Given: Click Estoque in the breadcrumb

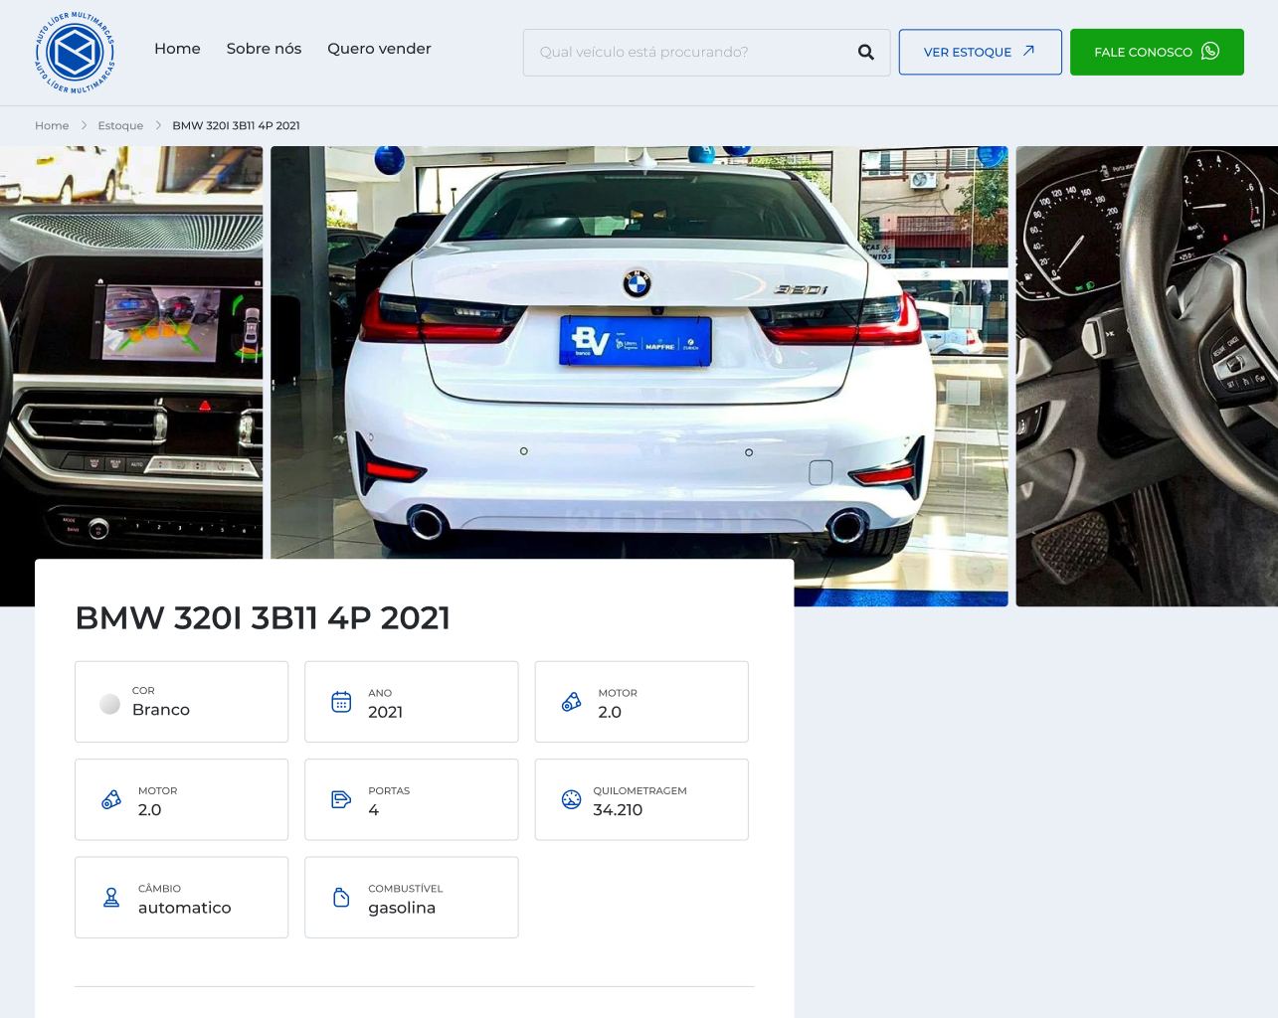Looking at the screenshot, I should (x=120, y=126).
